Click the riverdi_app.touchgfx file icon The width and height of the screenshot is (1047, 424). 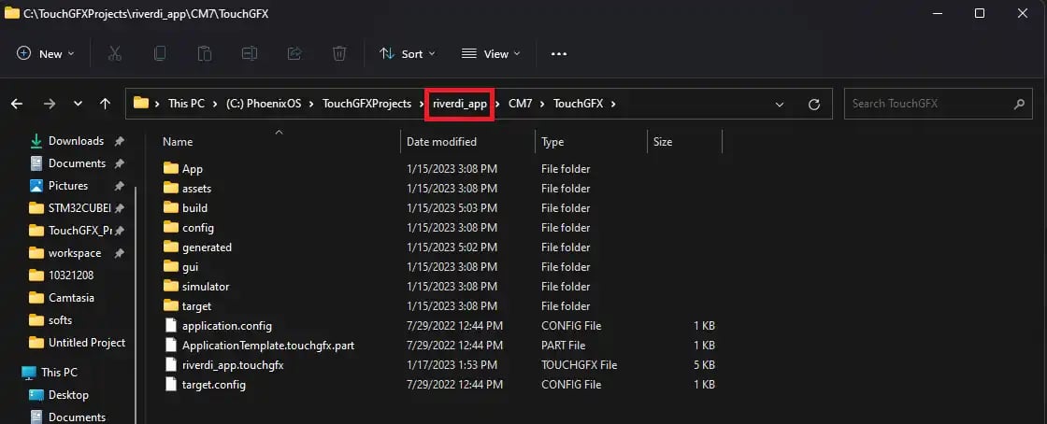(171, 365)
